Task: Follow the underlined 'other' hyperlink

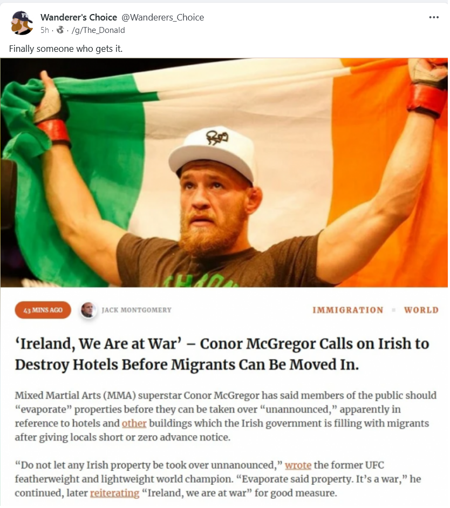Action: pyautogui.click(x=134, y=423)
